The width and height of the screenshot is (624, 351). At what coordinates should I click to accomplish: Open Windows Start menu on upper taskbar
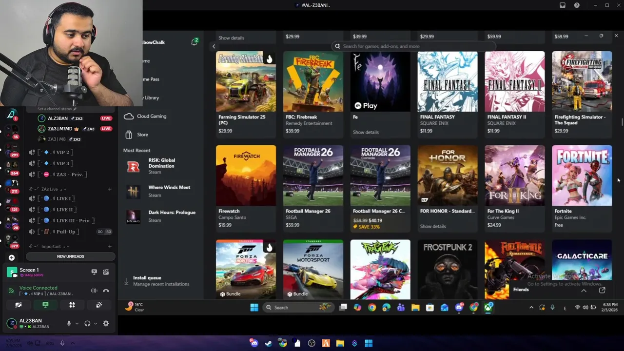(254, 307)
